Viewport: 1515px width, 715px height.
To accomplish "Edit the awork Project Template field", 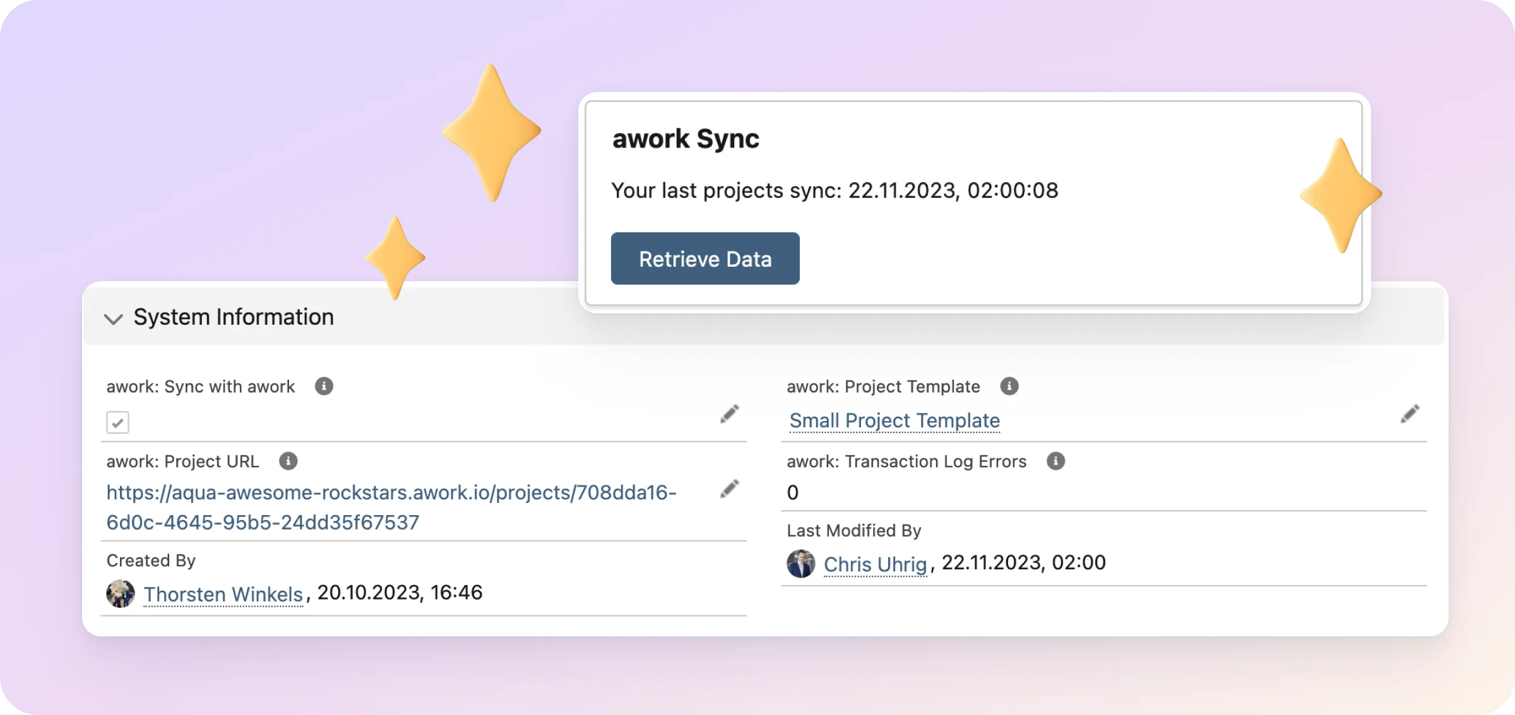I will coord(1410,414).
